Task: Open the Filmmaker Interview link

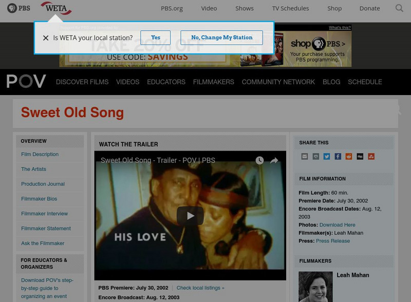Action: 45,214
